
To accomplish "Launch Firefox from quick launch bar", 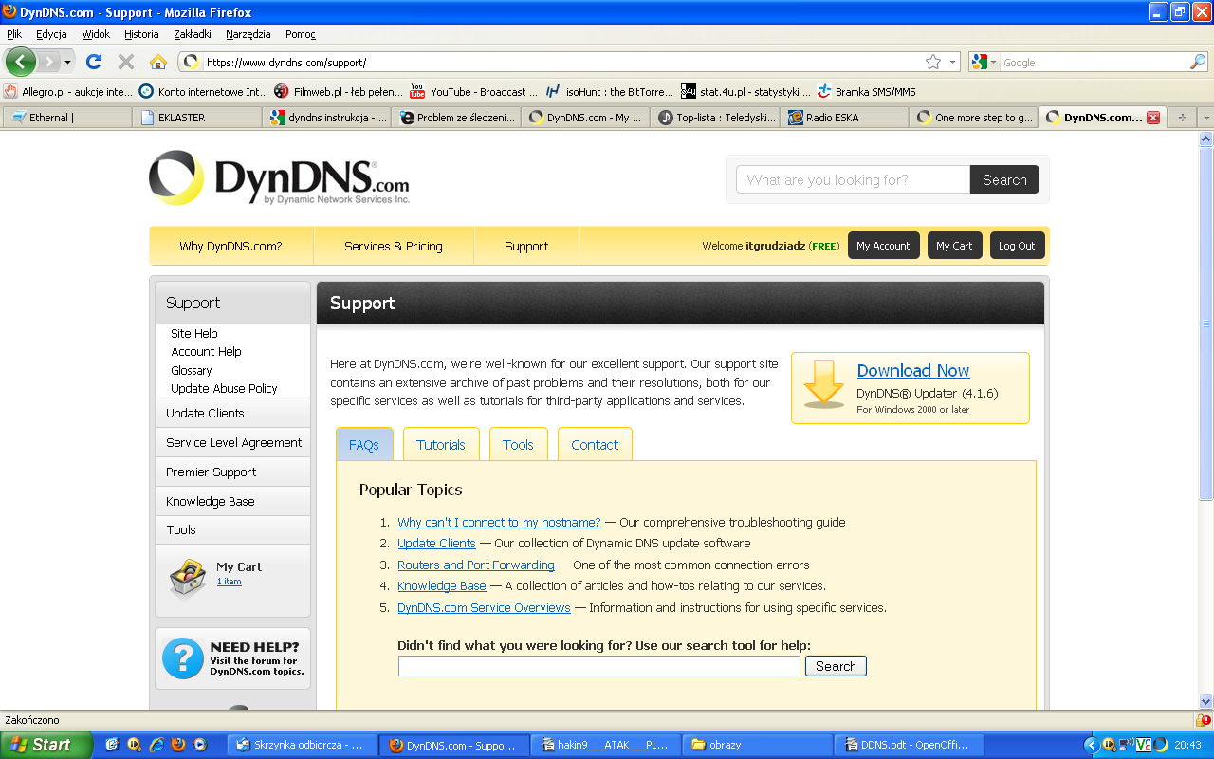I will tap(177, 745).
